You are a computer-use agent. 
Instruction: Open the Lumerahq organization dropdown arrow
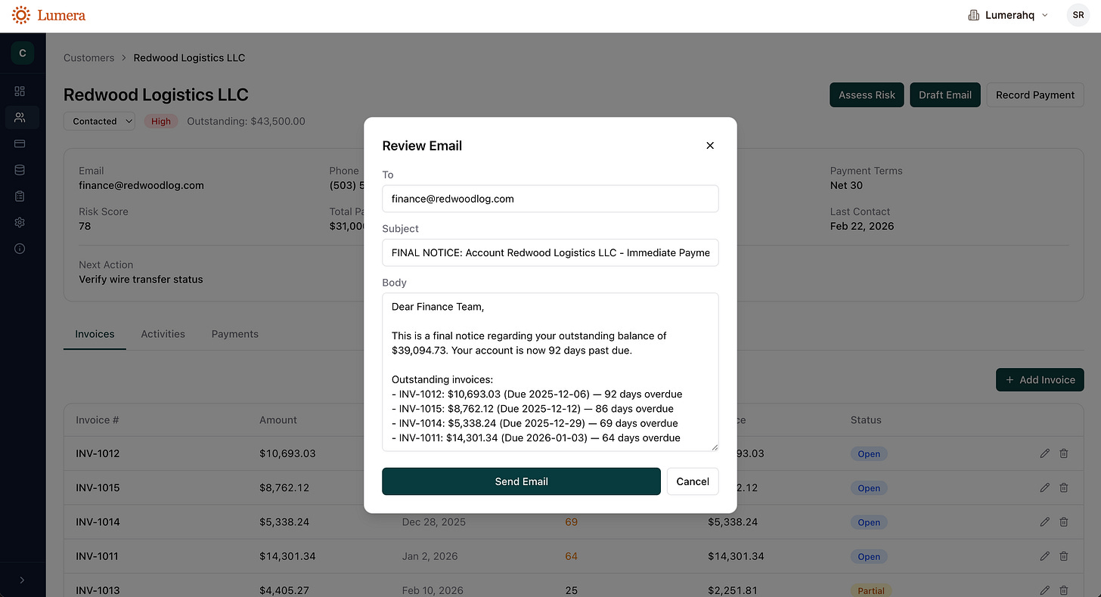tap(1045, 15)
